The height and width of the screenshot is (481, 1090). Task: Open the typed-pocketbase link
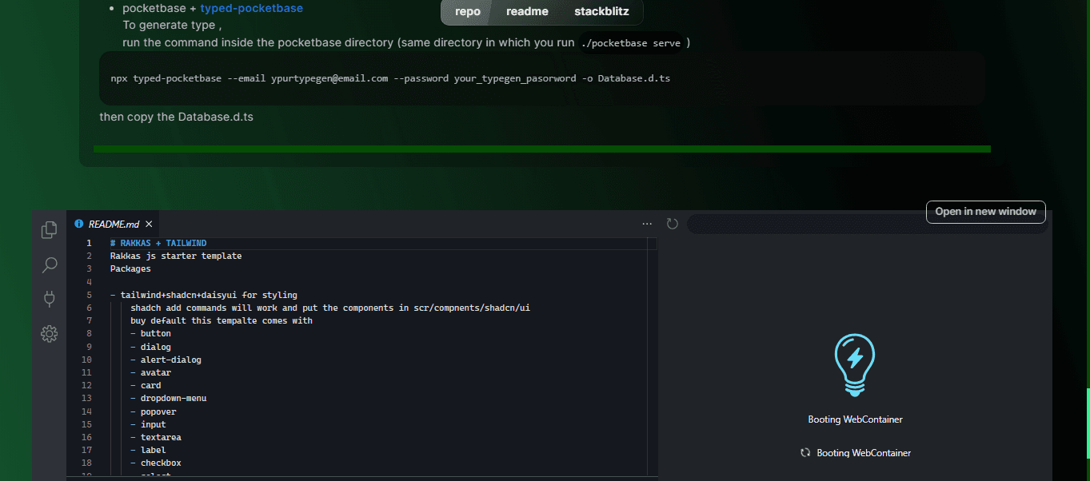tap(251, 8)
